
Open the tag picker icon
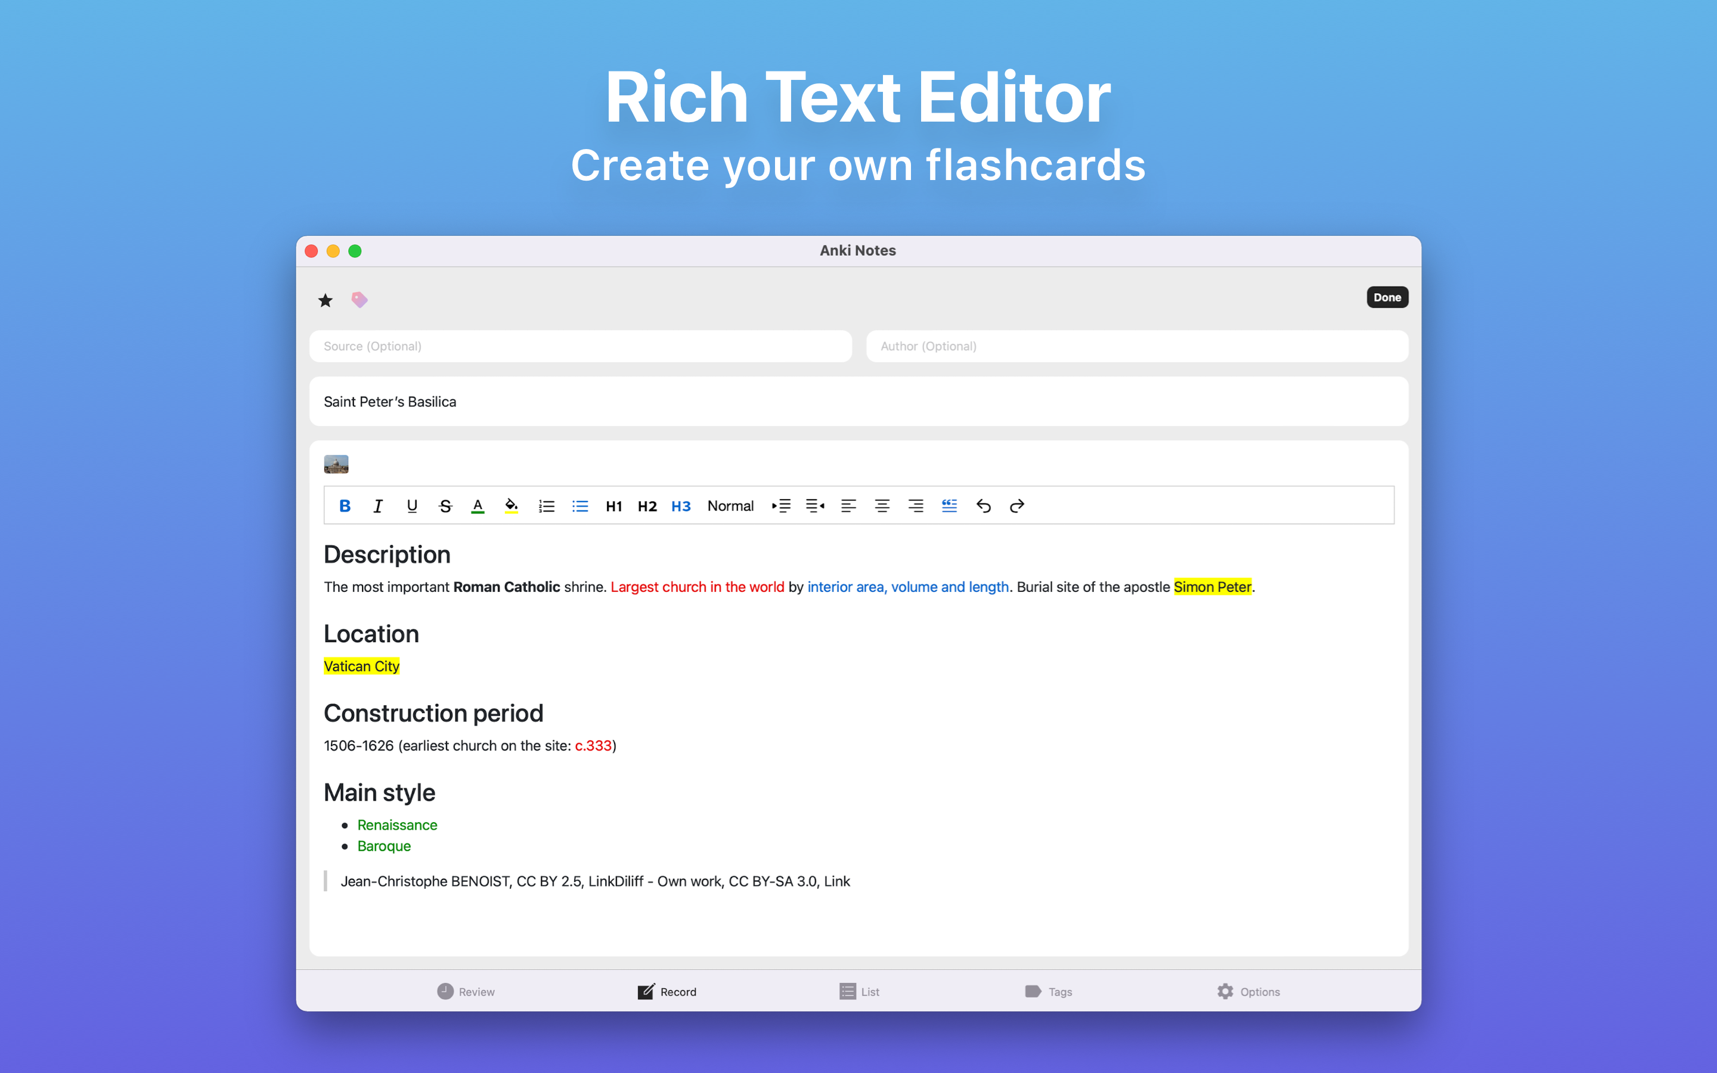click(359, 300)
